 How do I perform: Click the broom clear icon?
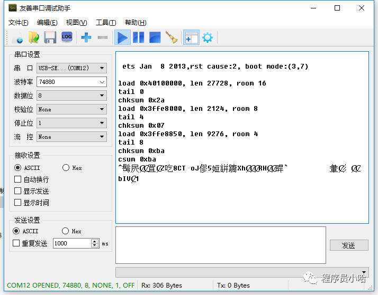(171, 37)
